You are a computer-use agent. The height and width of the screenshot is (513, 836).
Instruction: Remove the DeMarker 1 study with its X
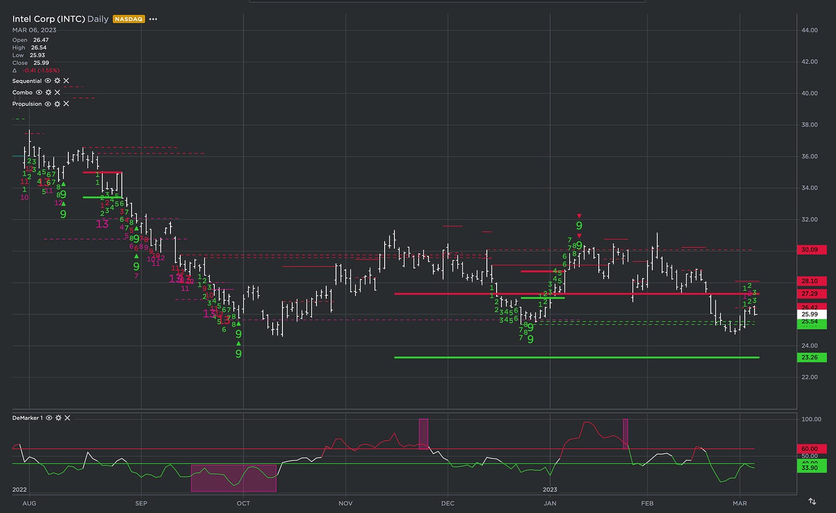point(67,418)
